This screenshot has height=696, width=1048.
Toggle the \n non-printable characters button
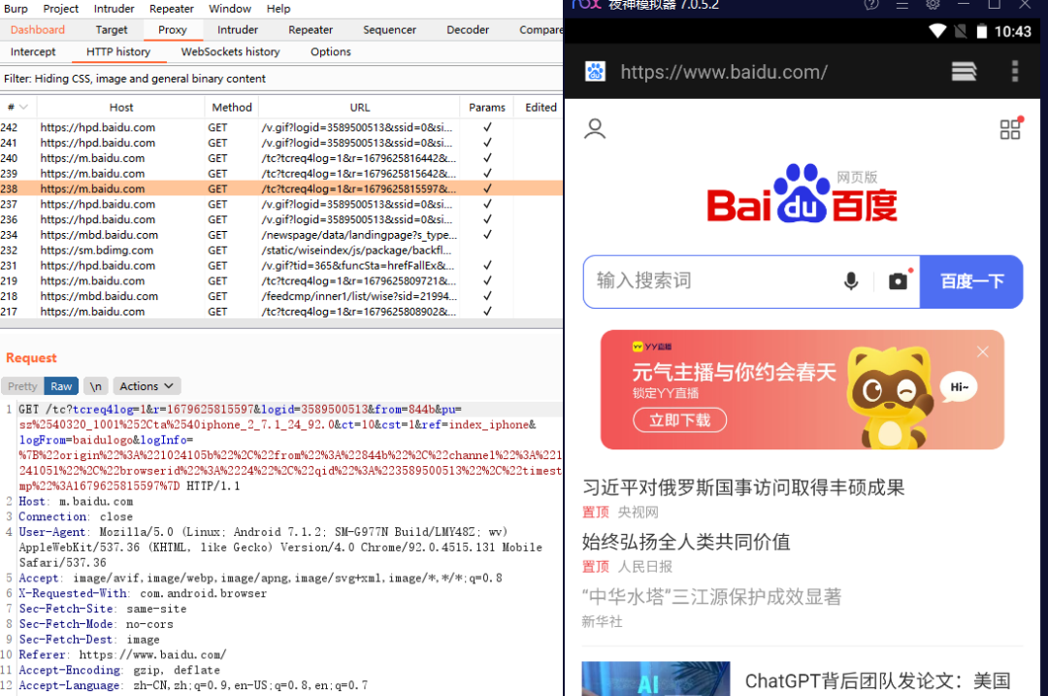(x=95, y=386)
